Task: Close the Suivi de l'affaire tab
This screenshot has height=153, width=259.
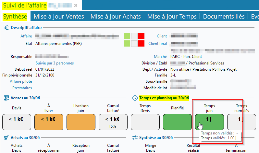Action: pos(76,6)
